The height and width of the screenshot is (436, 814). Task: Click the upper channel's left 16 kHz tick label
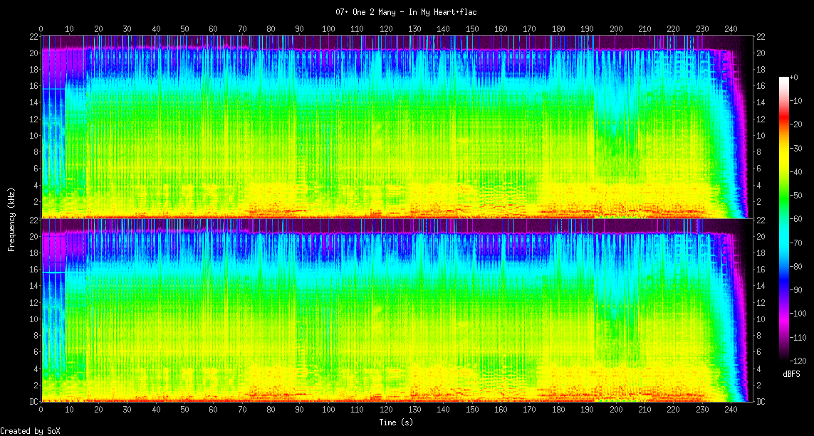pyautogui.click(x=33, y=86)
